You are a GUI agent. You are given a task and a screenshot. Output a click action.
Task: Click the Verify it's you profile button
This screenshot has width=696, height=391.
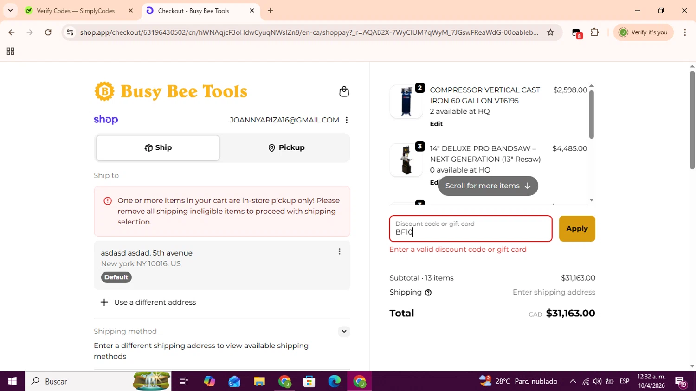point(643,32)
